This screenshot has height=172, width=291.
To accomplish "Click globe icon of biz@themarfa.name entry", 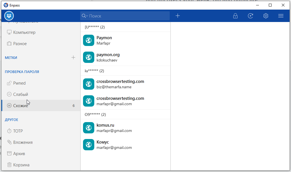I will [x=89, y=84].
